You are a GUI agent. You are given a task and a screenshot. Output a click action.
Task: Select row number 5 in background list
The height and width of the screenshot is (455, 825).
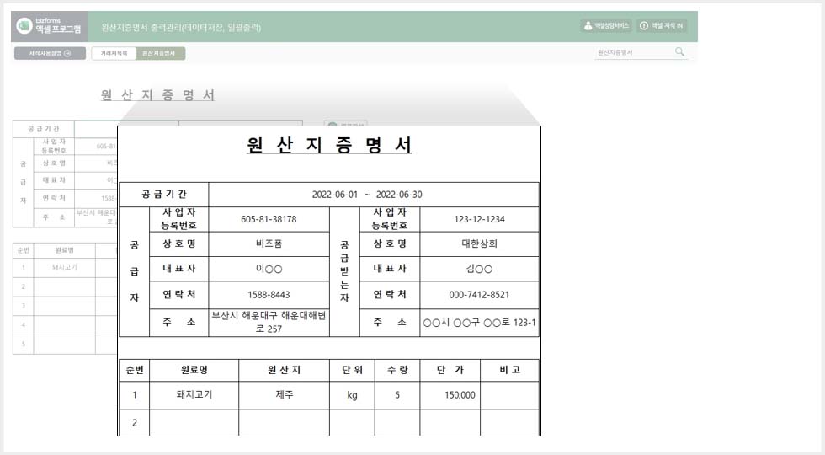(x=24, y=345)
